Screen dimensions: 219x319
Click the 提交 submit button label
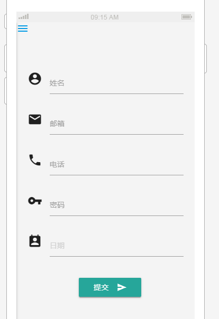click(101, 287)
